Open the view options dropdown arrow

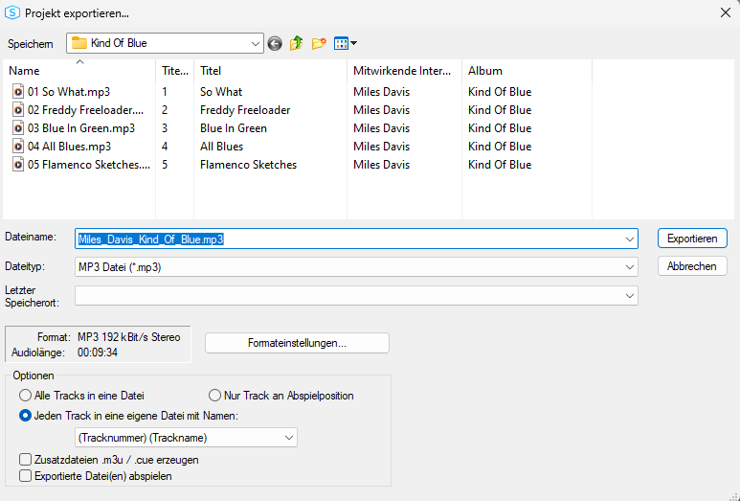[354, 43]
